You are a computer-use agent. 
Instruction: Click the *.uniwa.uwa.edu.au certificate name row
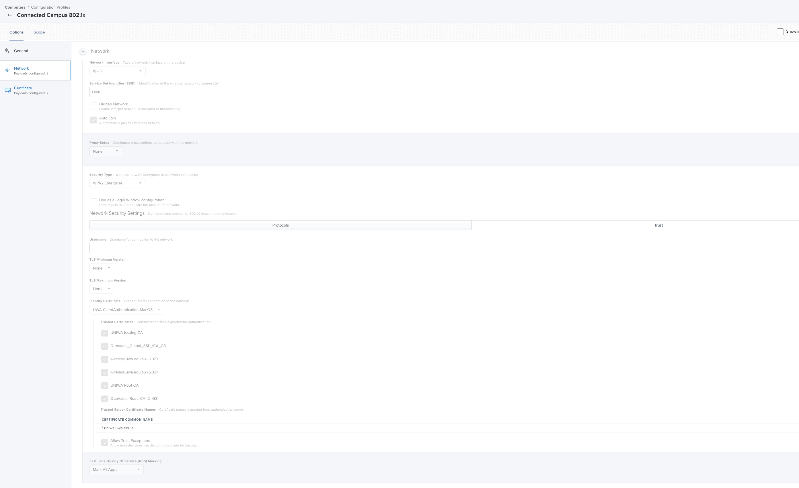(x=446, y=428)
